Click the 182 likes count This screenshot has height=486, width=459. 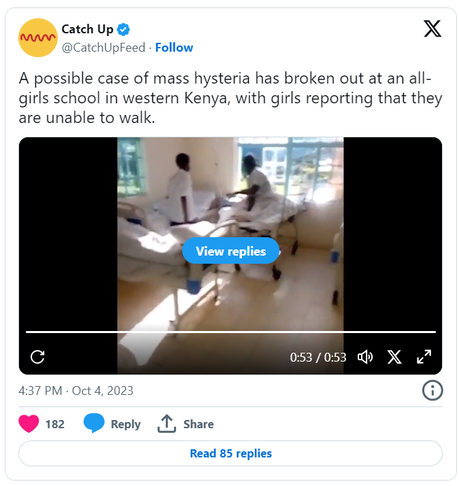(x=55, y=424)
